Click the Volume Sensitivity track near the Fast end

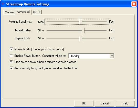coord(104,22)
